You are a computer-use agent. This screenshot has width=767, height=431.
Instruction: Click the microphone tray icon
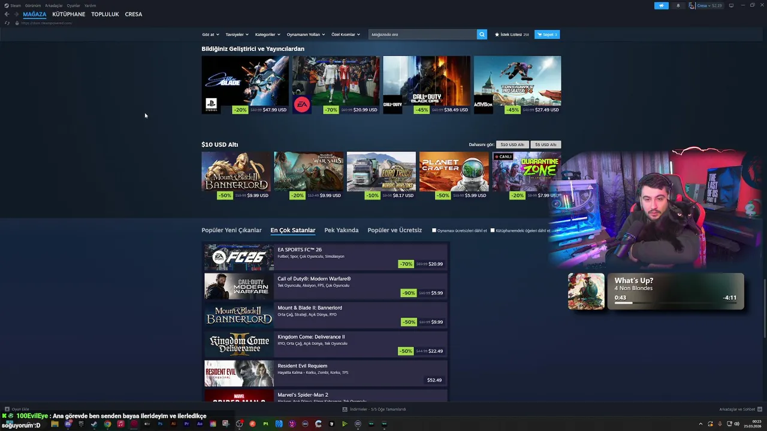(720, 424)
